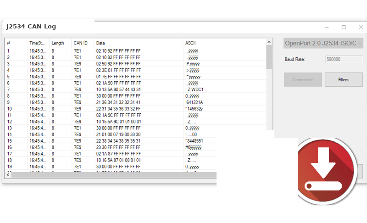Click ASCII value '!641221A'

[194, 102]
